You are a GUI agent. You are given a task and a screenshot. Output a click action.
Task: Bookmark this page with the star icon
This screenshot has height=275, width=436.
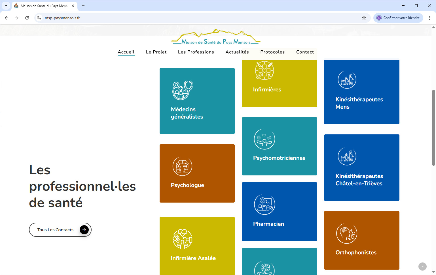click(364, 18)
